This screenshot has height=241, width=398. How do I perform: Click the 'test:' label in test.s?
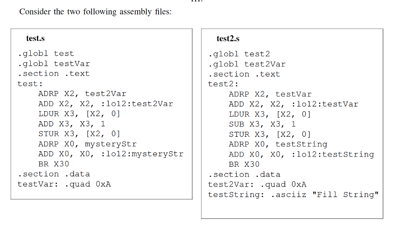30,84
